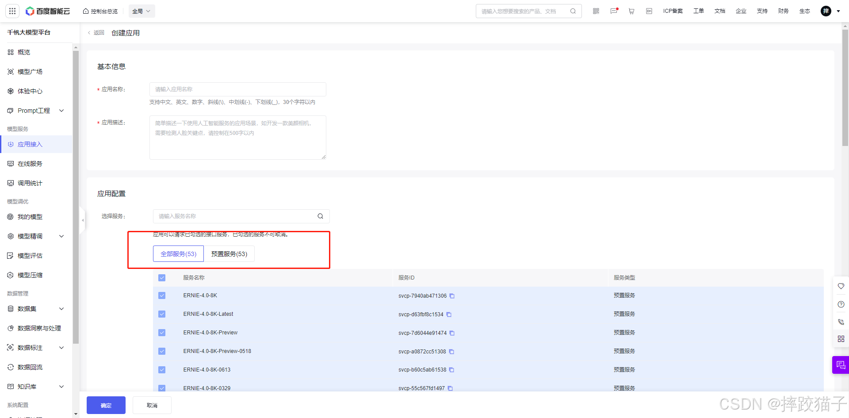Select the 预置服务(53) tab
Screen dimensions: 849x418
[x=229, y=254]
